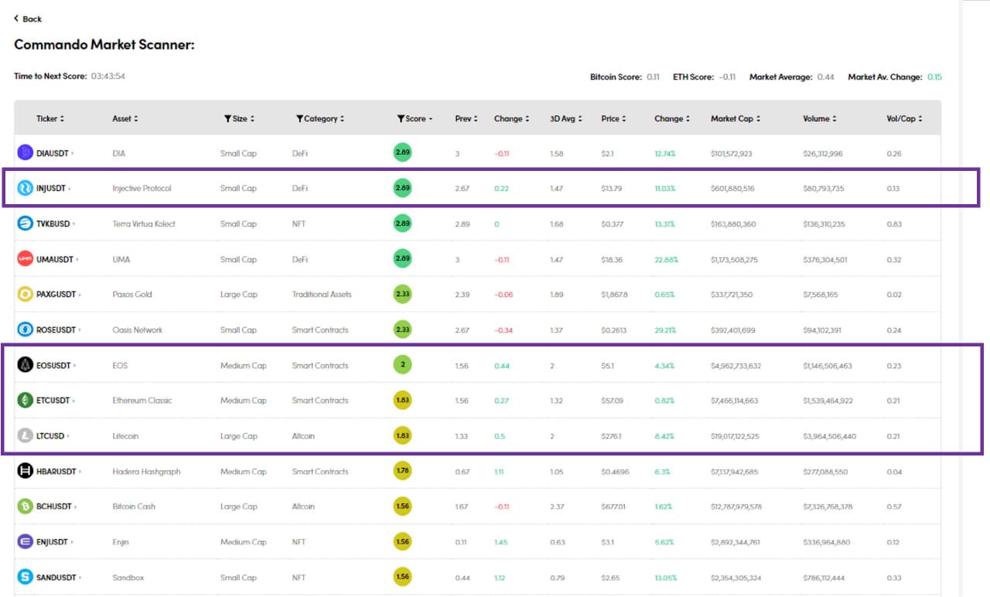Select the ETCUSDT green coin icon
990x597 pixels.
(x=26, y=401)
